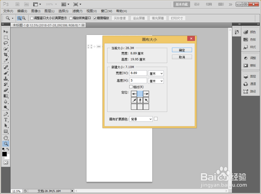Viewport: 261px width, 194px height.
Task: Open the 画布扩展颜色 dropdown
Action: point(141,119)
